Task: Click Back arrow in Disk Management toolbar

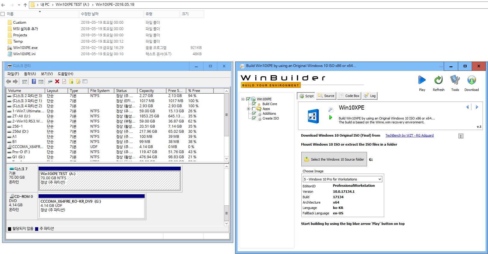Action: pyautogui.click(x=8, y=81)
